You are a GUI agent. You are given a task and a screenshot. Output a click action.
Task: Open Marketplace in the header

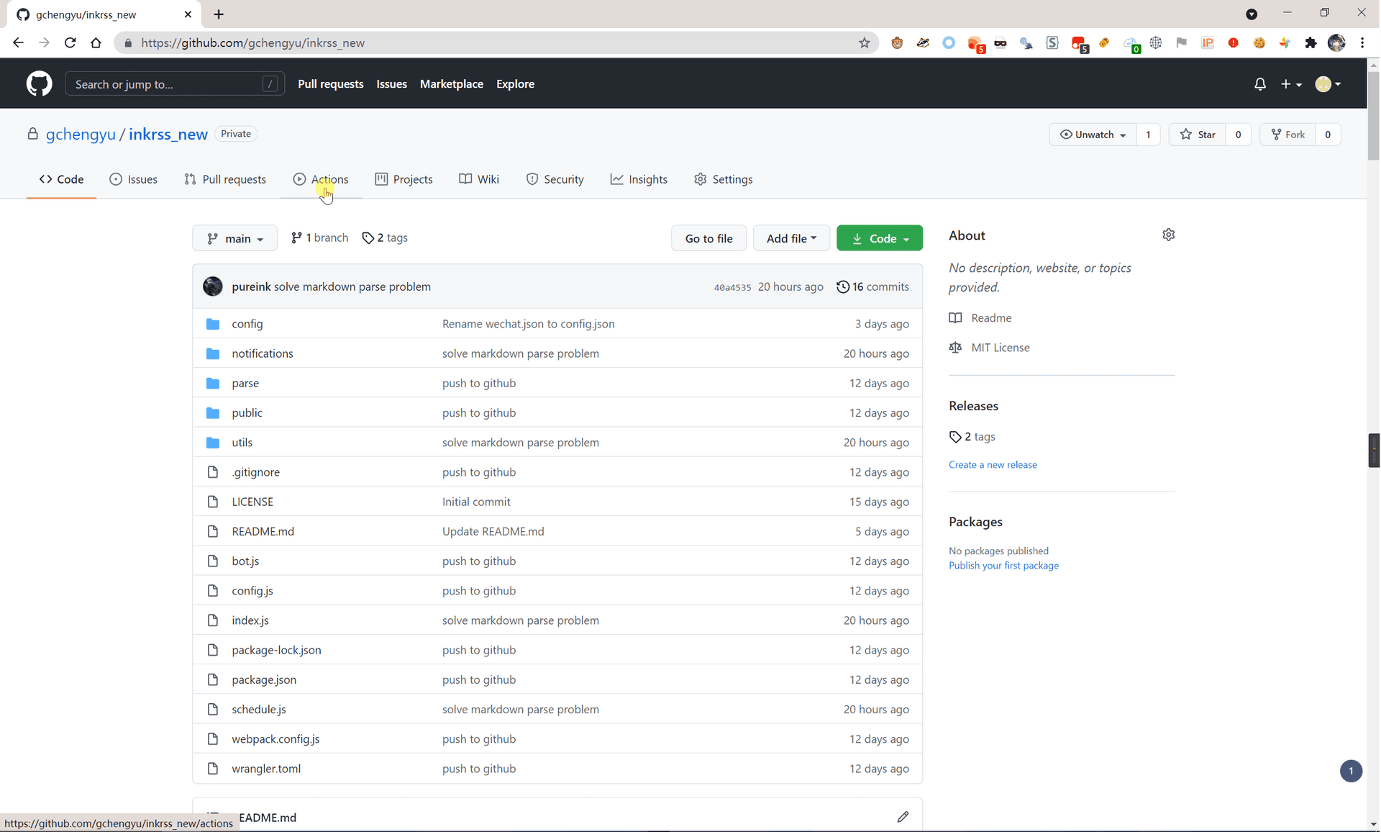[451, 84]
